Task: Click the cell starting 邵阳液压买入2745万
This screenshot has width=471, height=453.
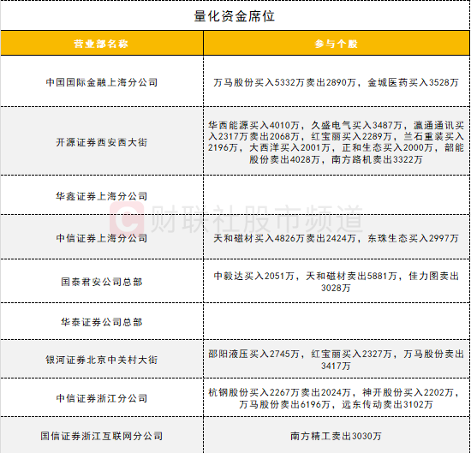Action: (x=336, y=360)
